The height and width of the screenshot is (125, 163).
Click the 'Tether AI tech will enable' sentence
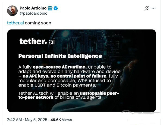(49, 93)
